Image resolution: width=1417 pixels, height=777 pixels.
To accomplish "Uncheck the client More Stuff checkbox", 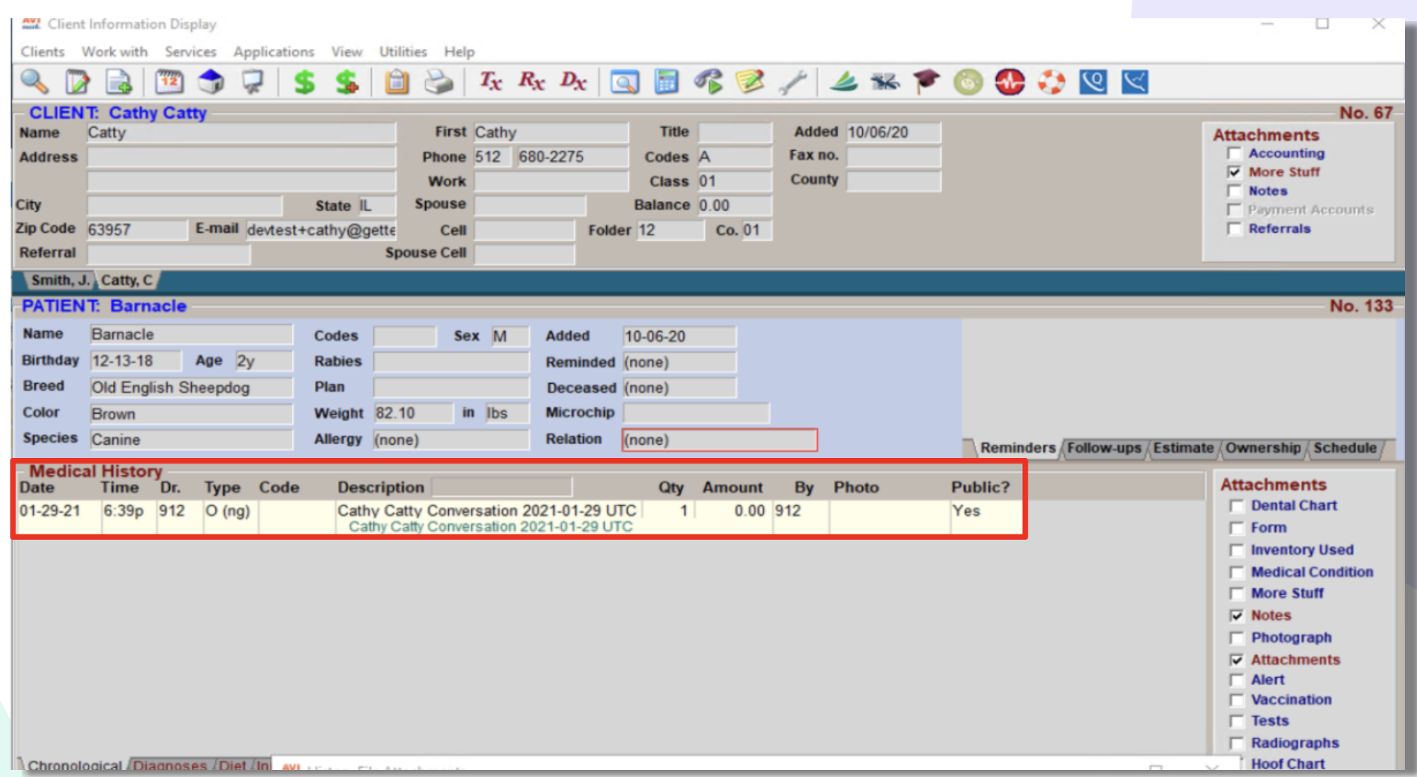I will pyautogui.click(x=1234, y=172).
